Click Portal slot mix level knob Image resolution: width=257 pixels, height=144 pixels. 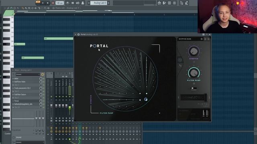tap(41, 101)
